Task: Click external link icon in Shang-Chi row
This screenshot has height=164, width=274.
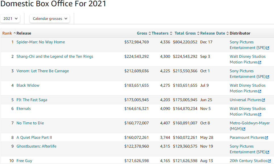Action: click(260, 62)
